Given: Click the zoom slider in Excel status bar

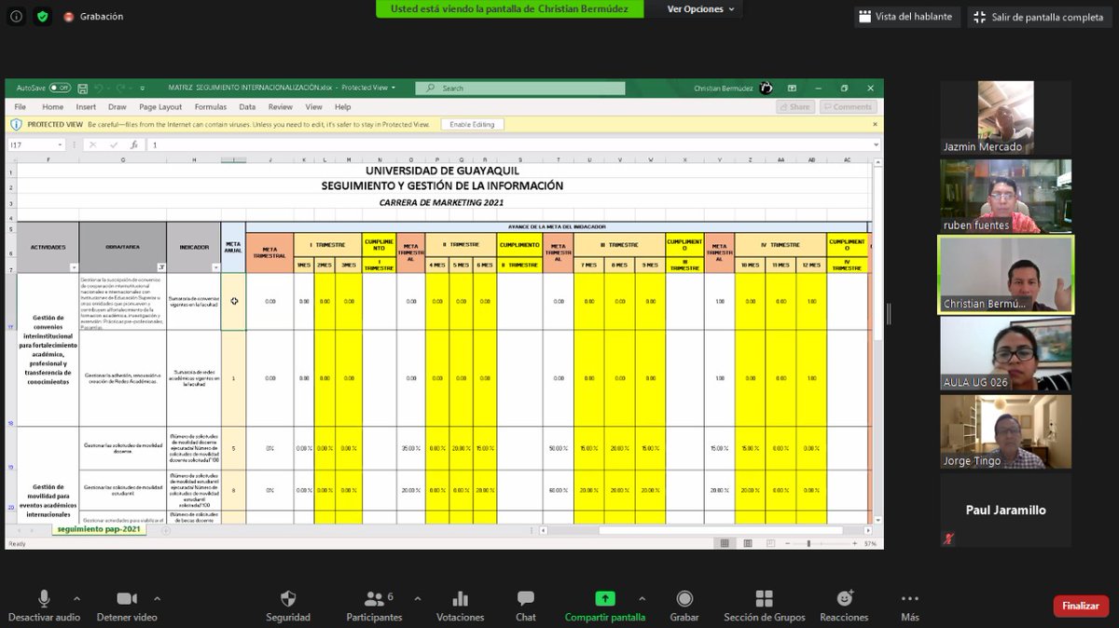Looking at the screenshot, I should point(819,543).
